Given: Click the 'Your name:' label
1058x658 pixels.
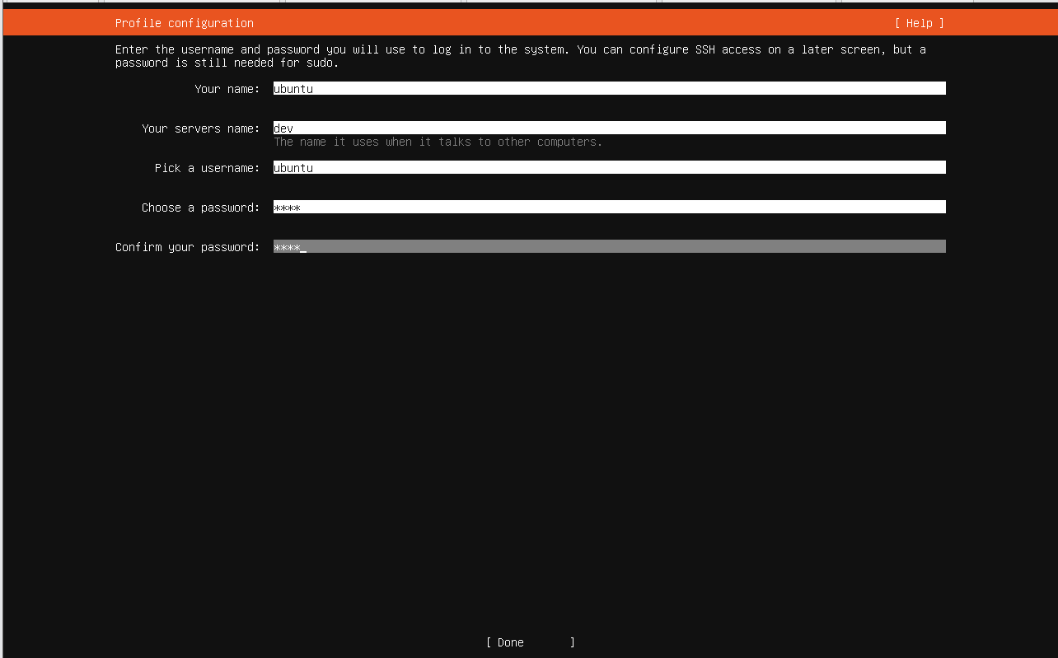Looking at the screenshot, I should (x=227, y=89).
